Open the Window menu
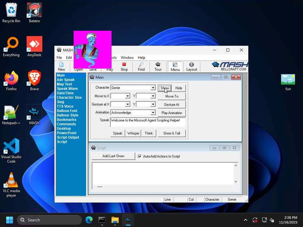The height and width of the screenshot is (227, 303). point(127,58)
